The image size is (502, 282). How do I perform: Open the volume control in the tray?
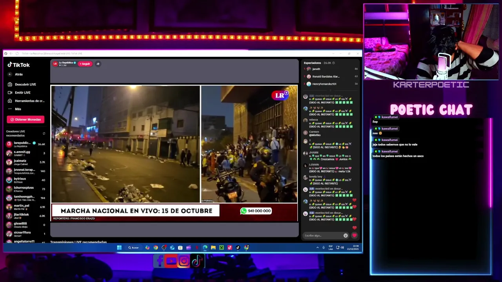[x=342, y=248]
